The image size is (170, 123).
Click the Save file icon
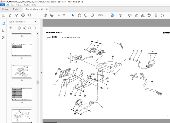coord(4,15)
